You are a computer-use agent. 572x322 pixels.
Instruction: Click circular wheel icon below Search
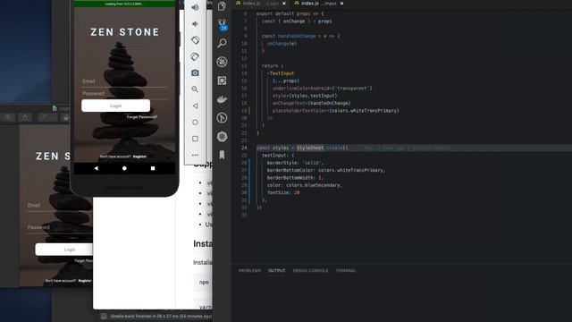222,62
